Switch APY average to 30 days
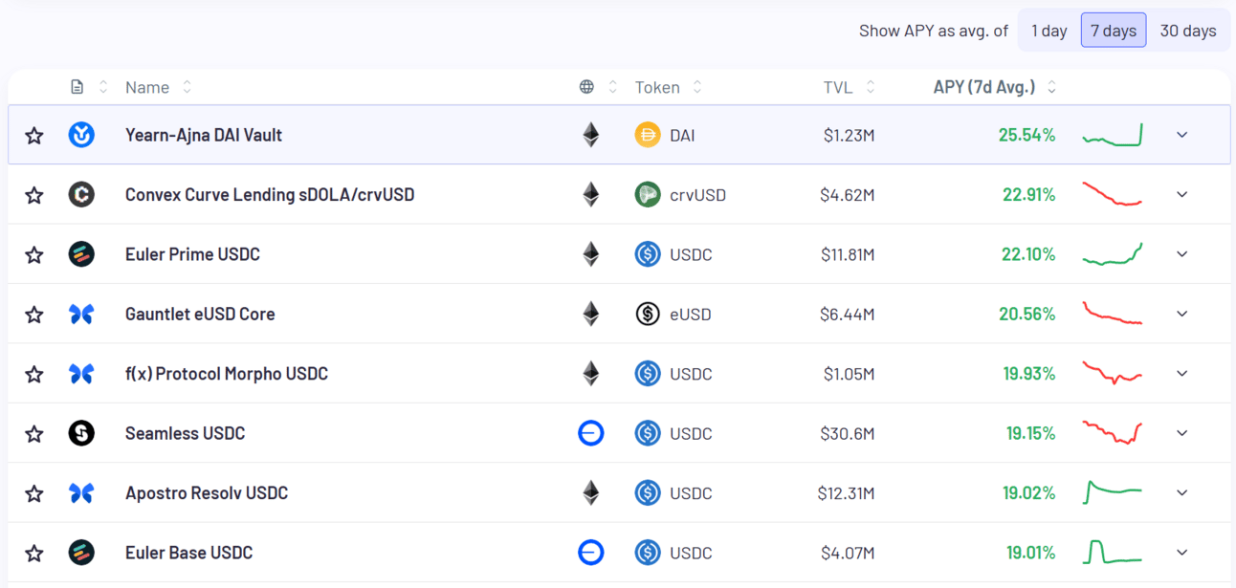Screen dimensions: 1236x588 [1187, 31]
